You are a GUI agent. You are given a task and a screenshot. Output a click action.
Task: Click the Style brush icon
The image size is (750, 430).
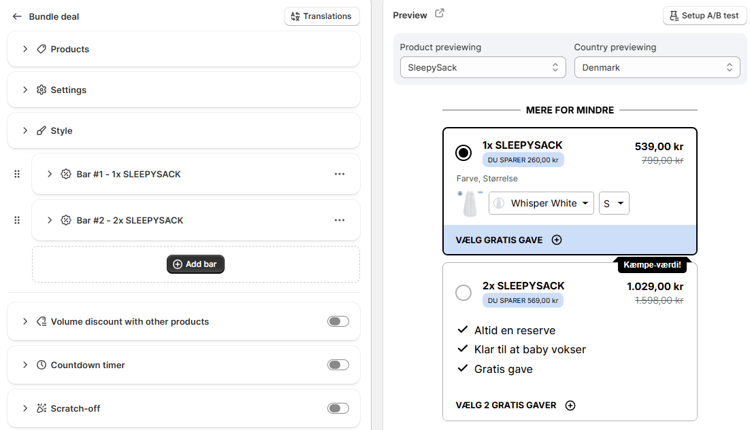(x=42, y=130)
